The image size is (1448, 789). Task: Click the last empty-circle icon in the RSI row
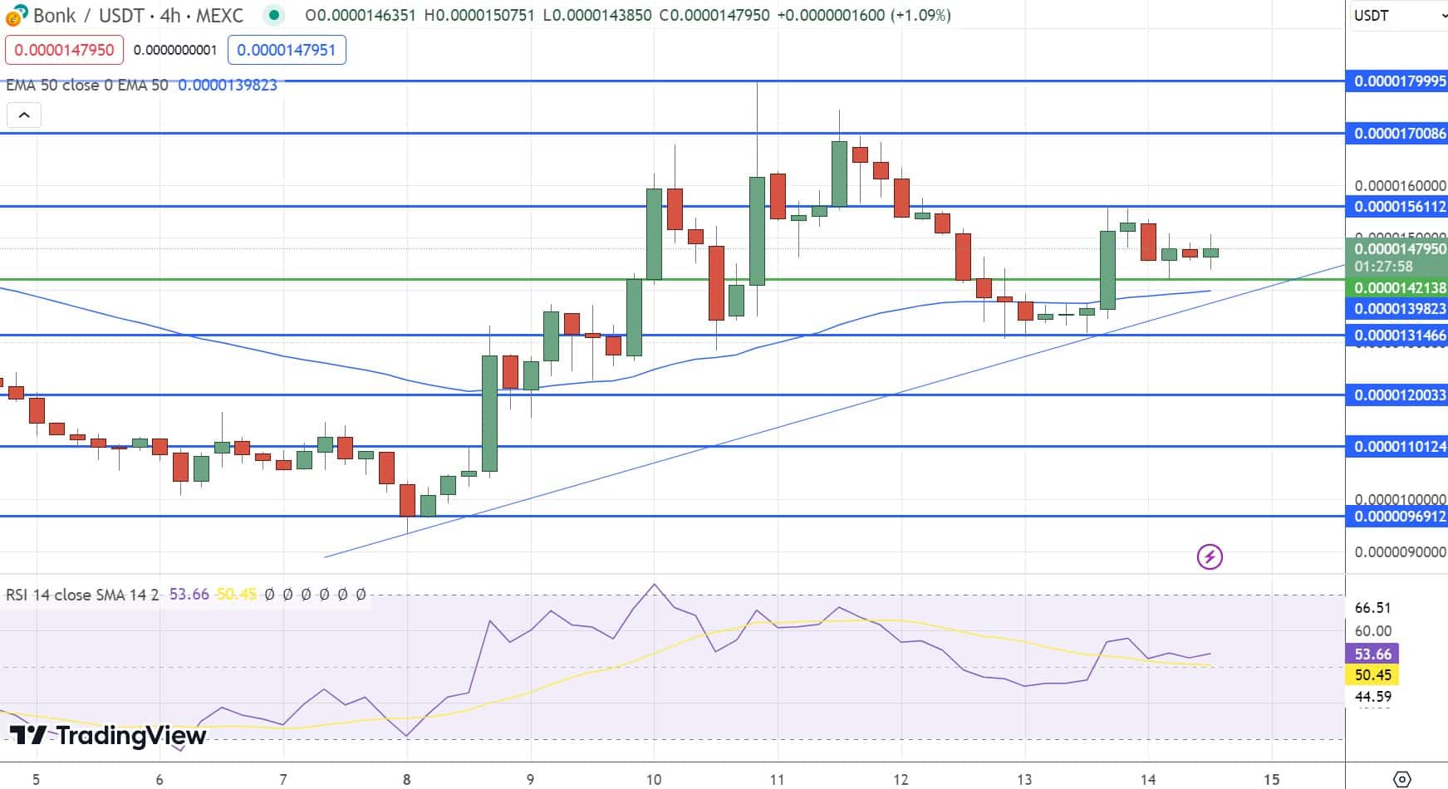359,595
